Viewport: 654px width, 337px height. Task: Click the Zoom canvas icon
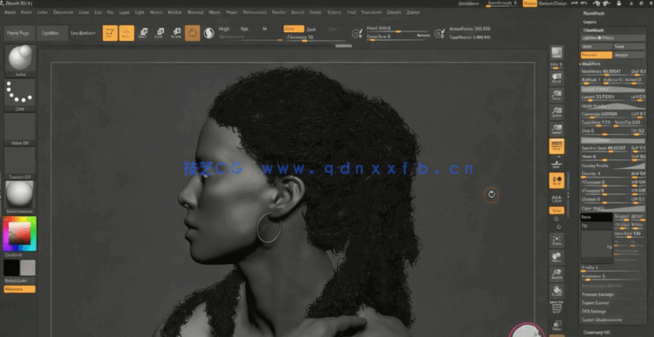point(557,96)
